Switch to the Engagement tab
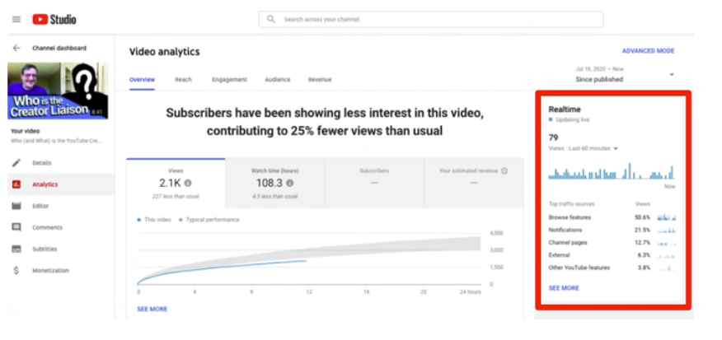Screen dimensions: 722x340 click(229, 80)
